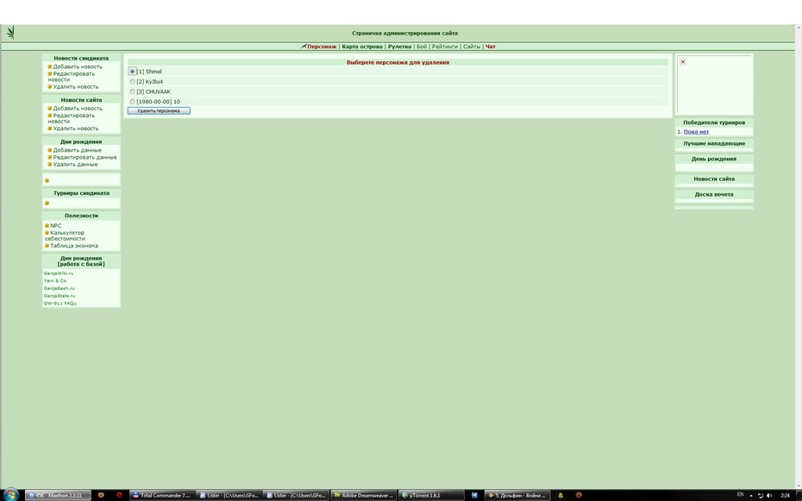Switch to Total Commander taskbar button

click(162, 495)
